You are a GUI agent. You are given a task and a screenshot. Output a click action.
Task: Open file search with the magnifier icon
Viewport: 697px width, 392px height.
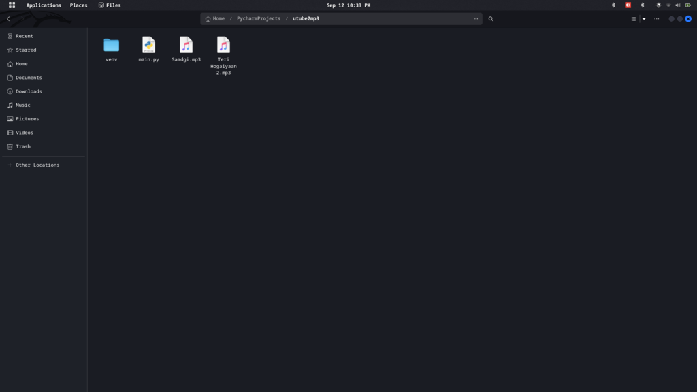(x=491, y=18)
